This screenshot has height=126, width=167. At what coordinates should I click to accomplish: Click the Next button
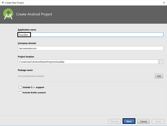click(x=129, y=121)
